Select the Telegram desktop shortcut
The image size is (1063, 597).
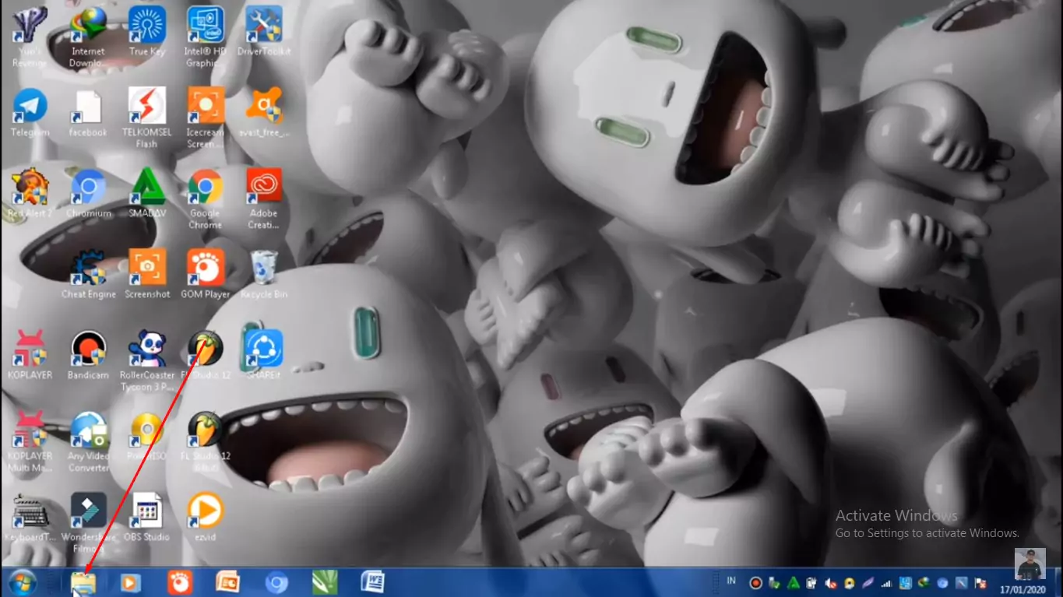coord(30,114)
